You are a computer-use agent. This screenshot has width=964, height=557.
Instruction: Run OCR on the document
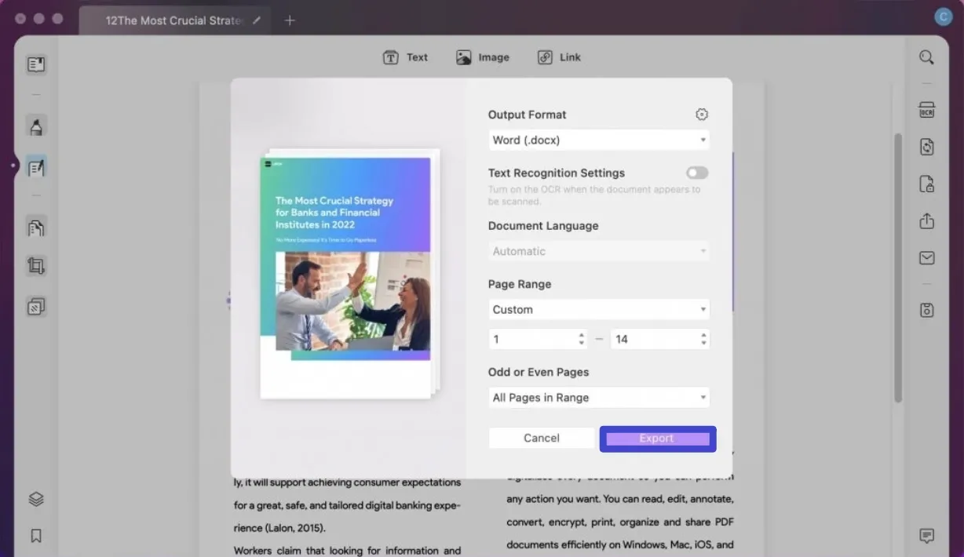click(x=926, y=110)
